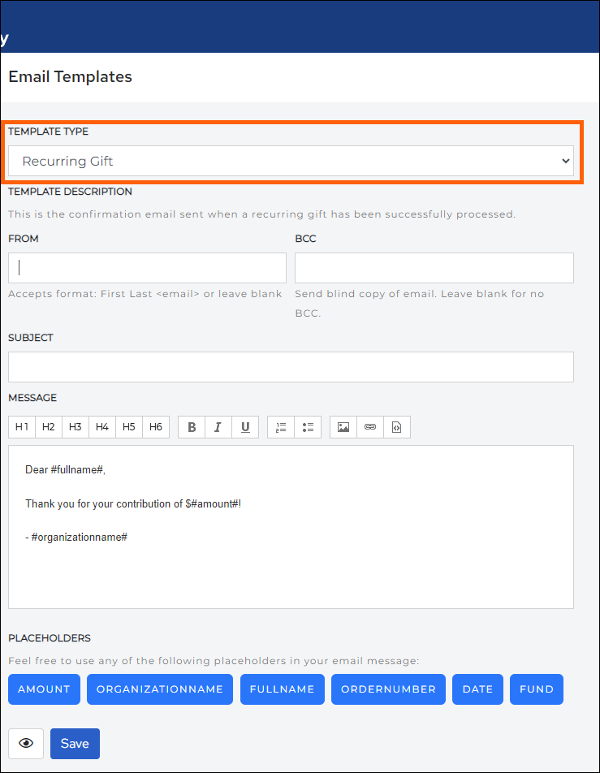Click the FROM email input field

click(147, 267)
